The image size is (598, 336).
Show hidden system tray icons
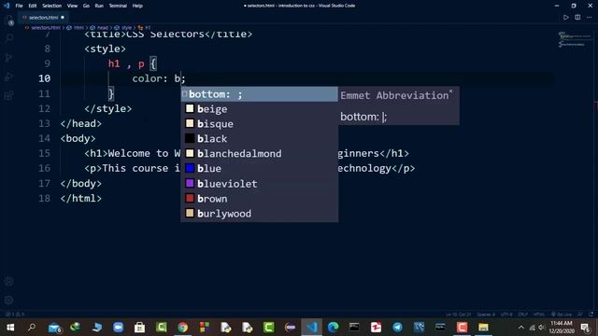coord(521,328)
